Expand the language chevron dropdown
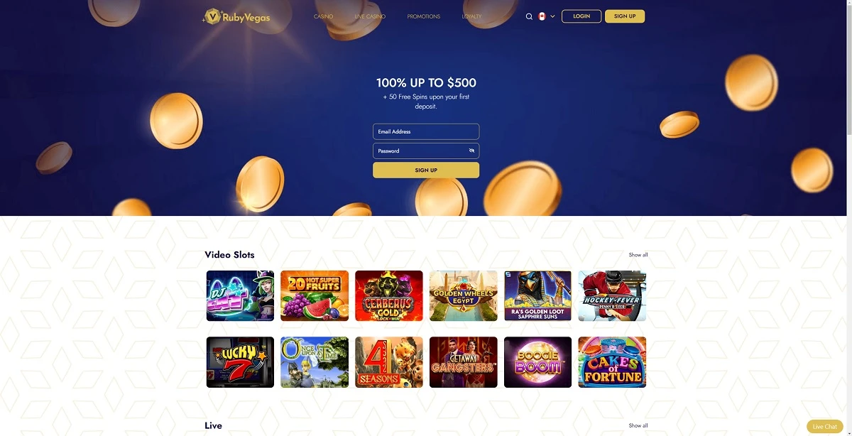Screen dimensions: 852x436 [x=552, y=16]
